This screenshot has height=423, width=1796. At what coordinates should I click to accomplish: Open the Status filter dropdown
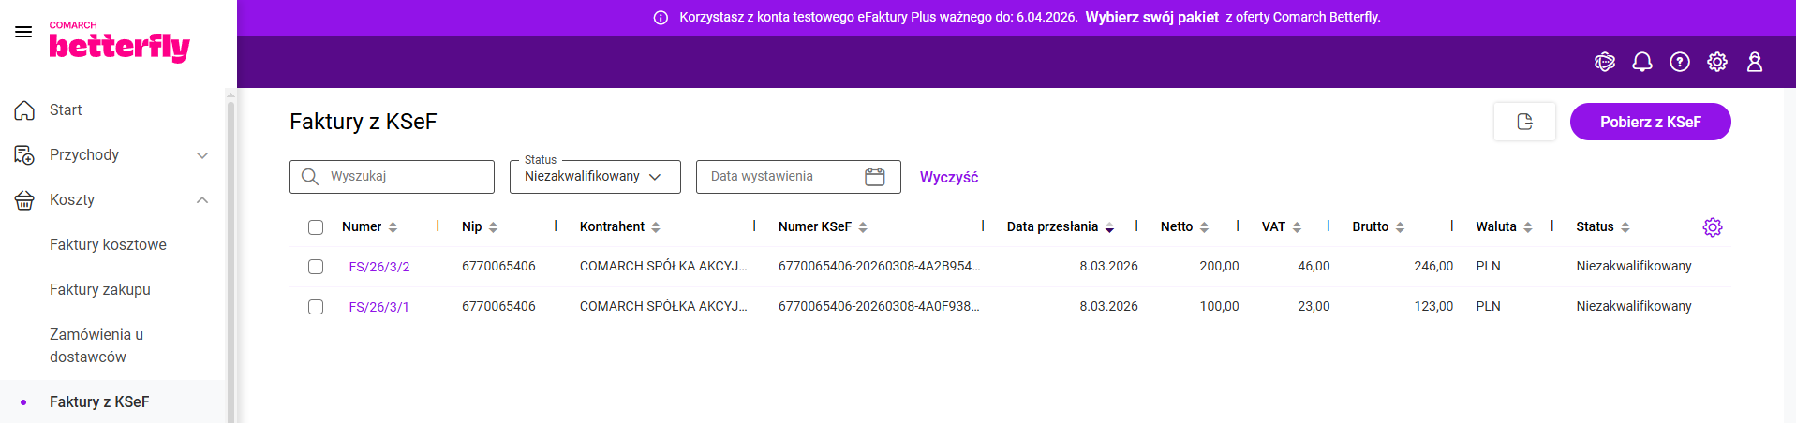point(594,177)
